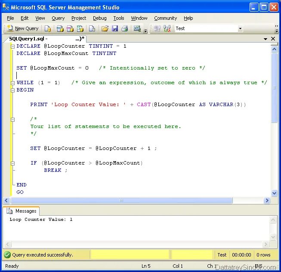Click the Test database name in status bar
281x272 pixels.
click(x=222, y=255)
